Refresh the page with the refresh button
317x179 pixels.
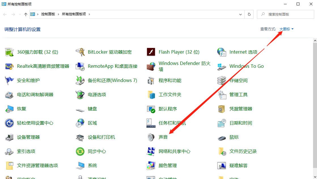tap(249, 14)
